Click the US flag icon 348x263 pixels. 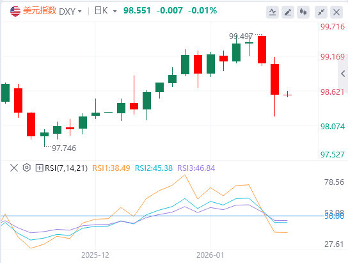coord(15,11)
